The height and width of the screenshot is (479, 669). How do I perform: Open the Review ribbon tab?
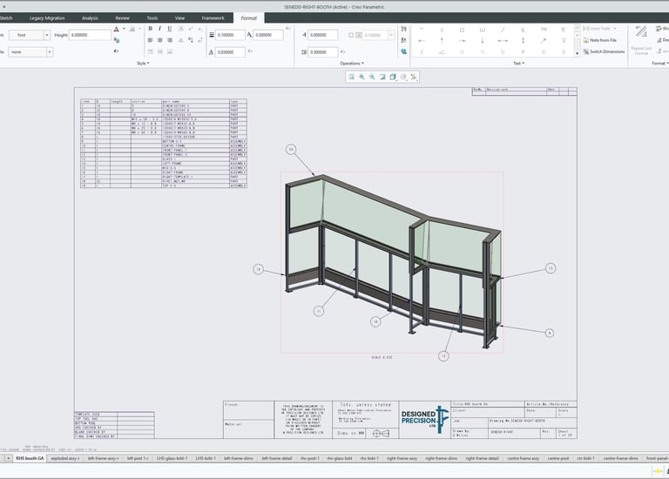pyautogui.click(x=123, y=18)
